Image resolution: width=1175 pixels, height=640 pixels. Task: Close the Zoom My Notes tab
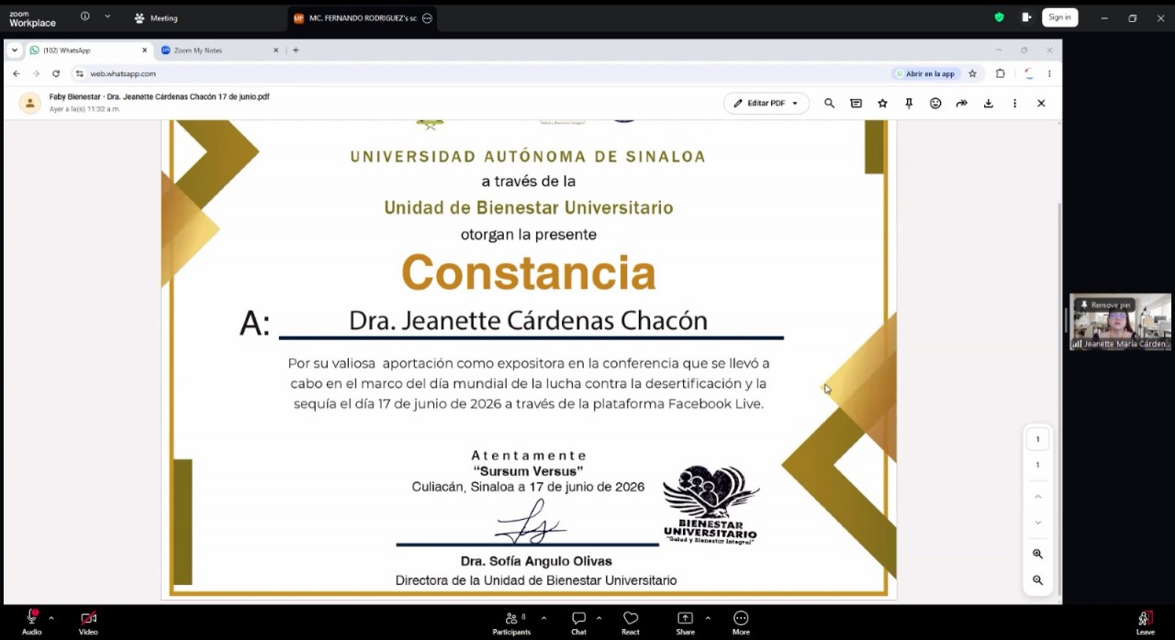tap(275, 50)
